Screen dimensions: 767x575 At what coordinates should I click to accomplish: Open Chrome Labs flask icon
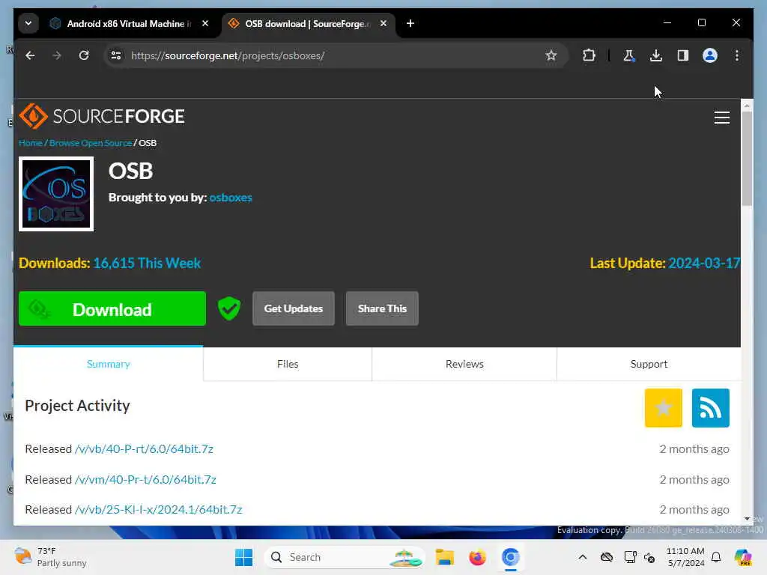coord(629,55)
